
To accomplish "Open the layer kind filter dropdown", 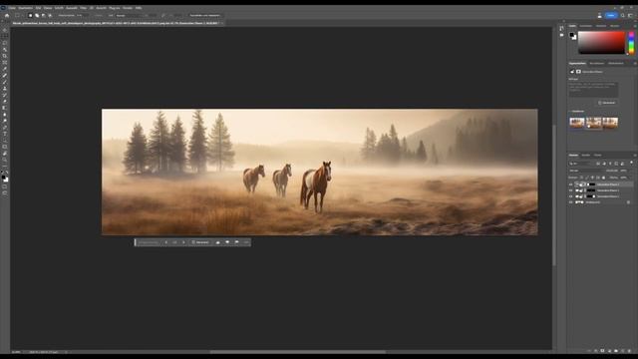I will tap(581, 164).
